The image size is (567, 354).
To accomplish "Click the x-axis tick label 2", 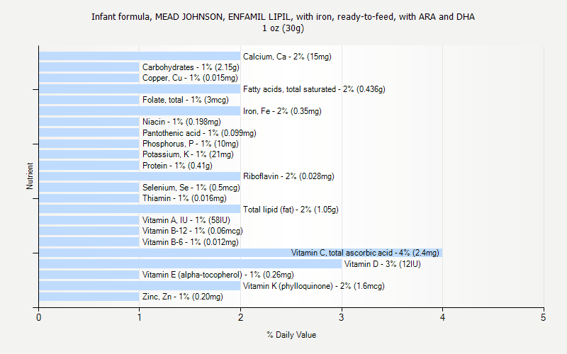I will [x=240, y=317].
